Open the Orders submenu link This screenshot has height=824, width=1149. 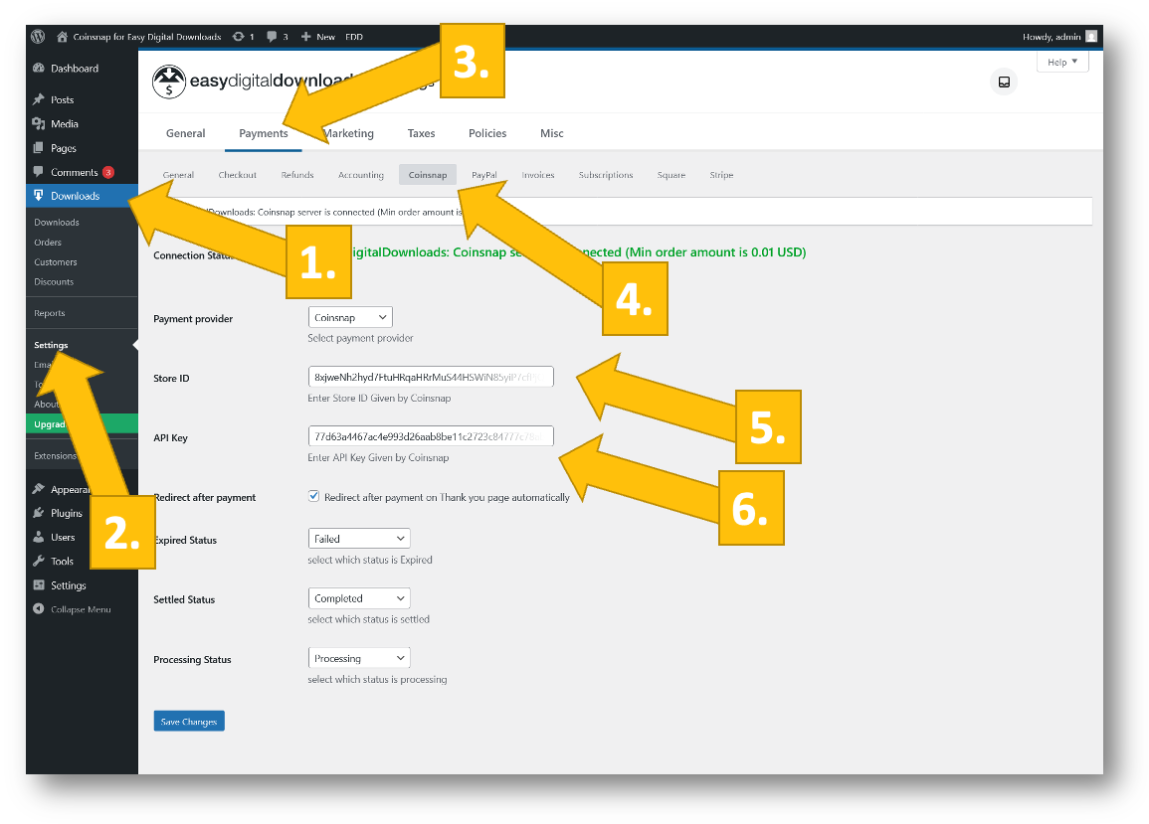tap(48, 242)
